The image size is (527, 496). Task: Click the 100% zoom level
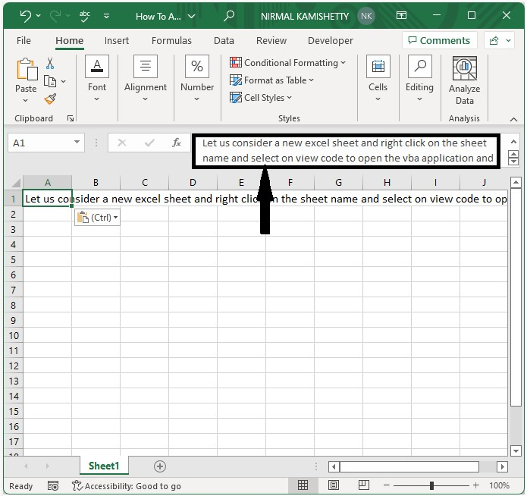tap(499, 485)
